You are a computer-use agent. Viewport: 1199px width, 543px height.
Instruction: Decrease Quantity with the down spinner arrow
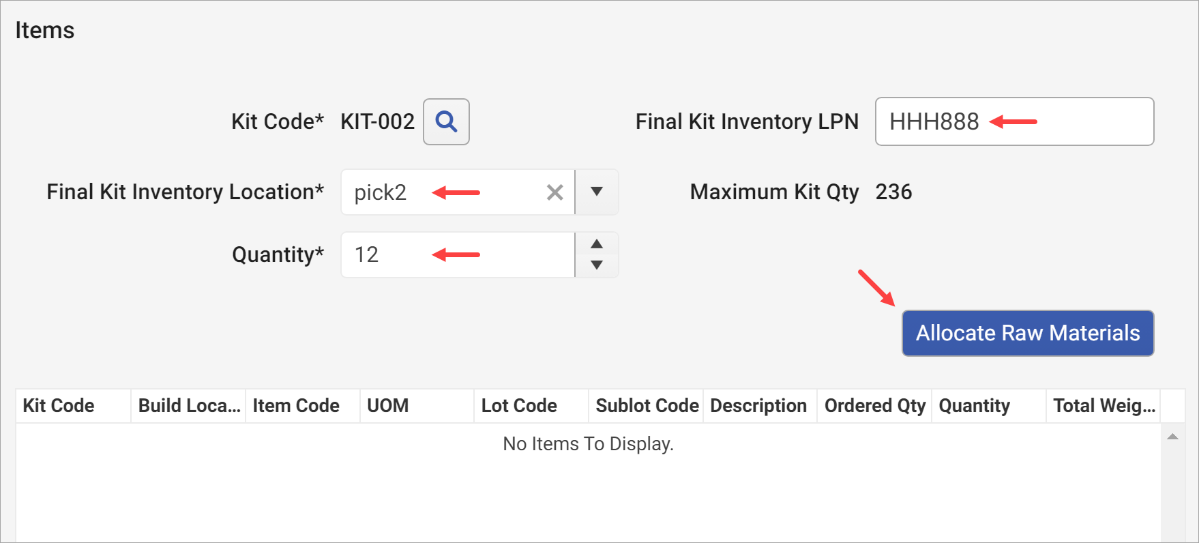[x=596, y=266]
